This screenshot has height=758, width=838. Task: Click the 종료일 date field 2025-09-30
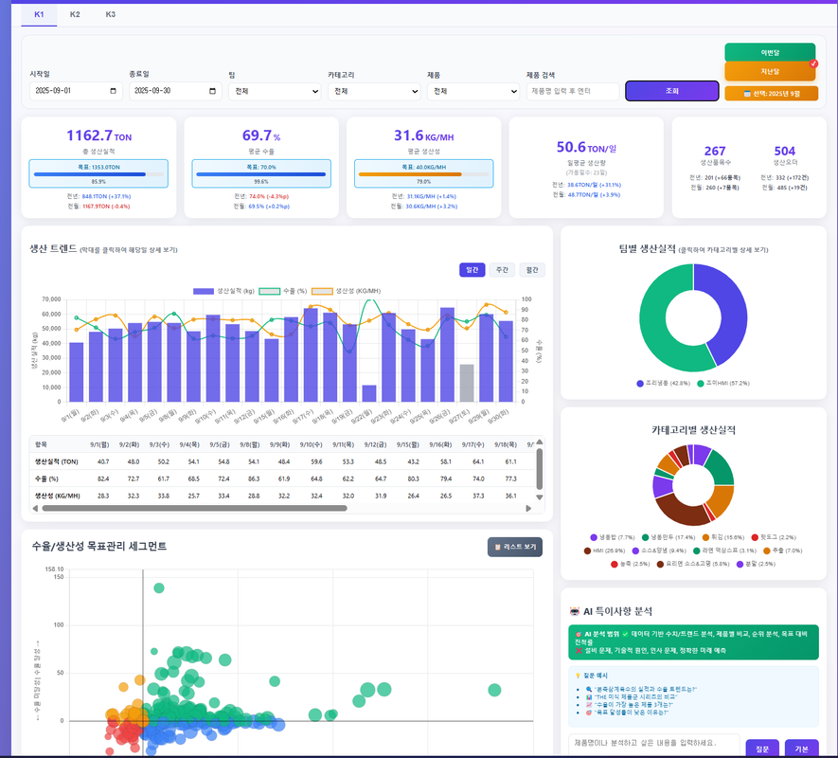[175, 91]
